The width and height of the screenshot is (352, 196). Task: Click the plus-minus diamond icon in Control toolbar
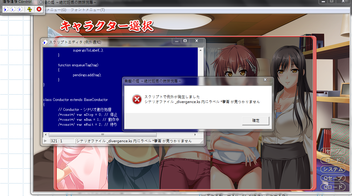point(13,9)
